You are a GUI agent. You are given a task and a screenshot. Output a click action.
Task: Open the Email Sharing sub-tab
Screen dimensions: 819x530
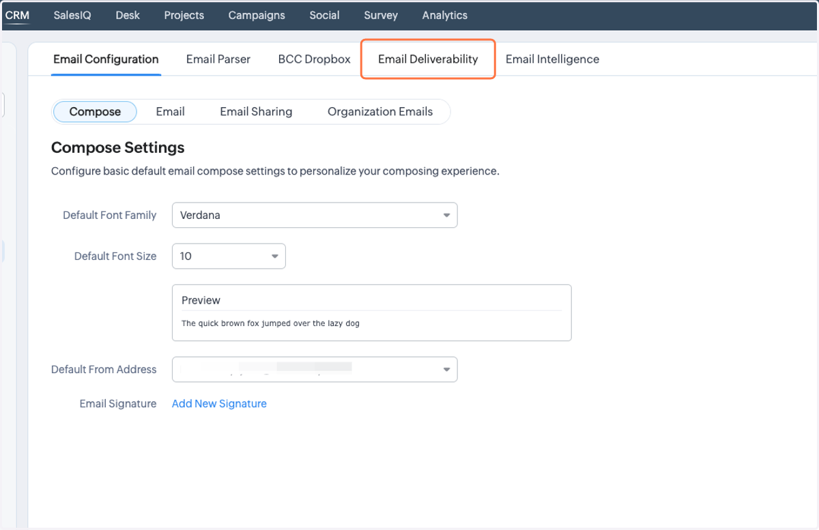[256, 112]
